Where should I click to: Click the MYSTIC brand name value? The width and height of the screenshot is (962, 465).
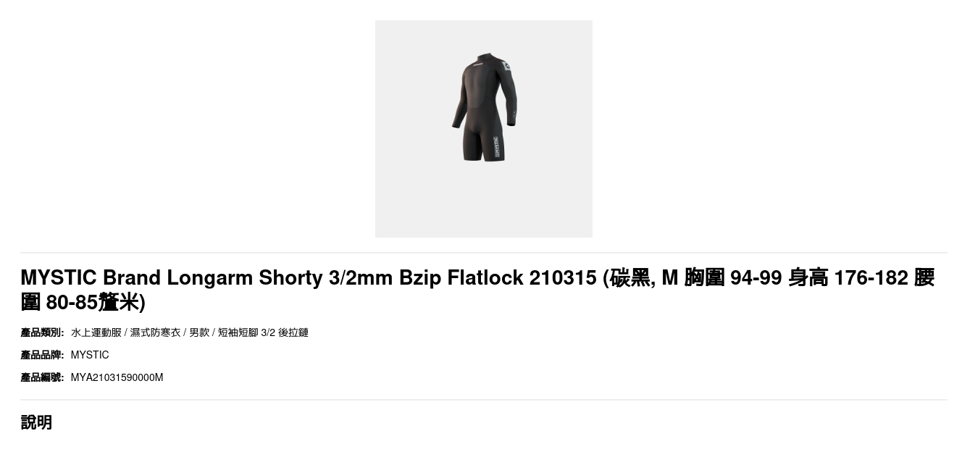click(x=90, y=355)
